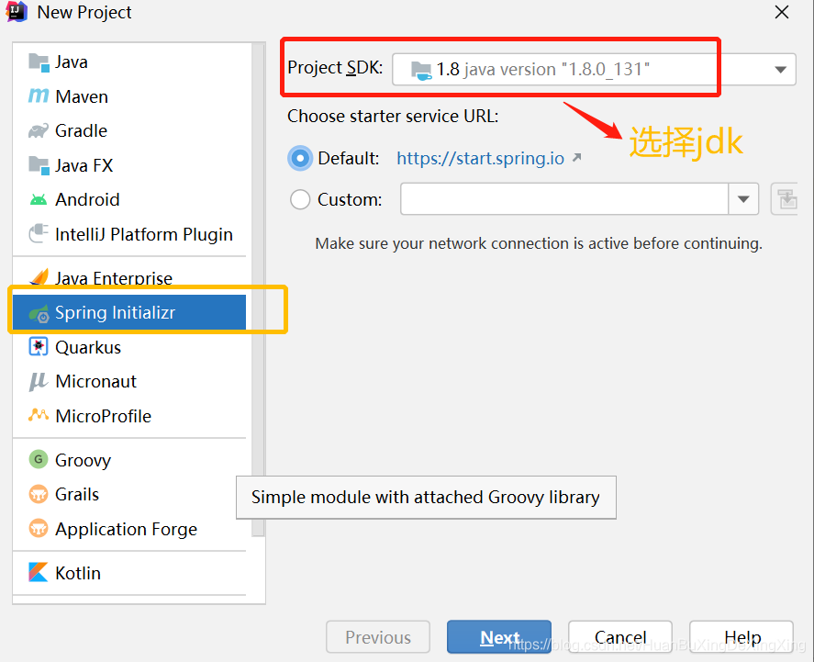The image size is (814, 662).
Task: Select Maven in project type list
Action: pyautogui.click(x=129, y=96)
